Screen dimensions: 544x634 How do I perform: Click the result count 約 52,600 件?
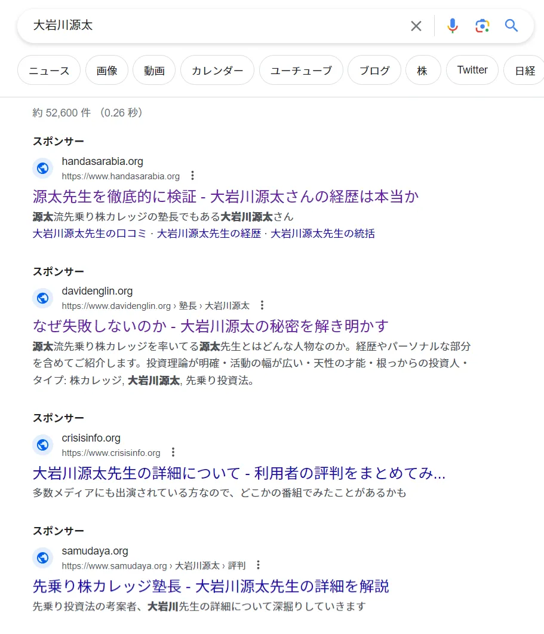pos(62,112)
